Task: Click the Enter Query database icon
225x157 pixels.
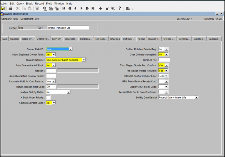Action: (x=45, y=8)
